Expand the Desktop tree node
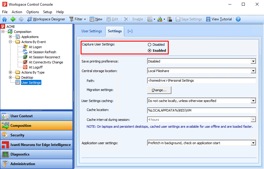The image size is (264, 169). [10, 77]
